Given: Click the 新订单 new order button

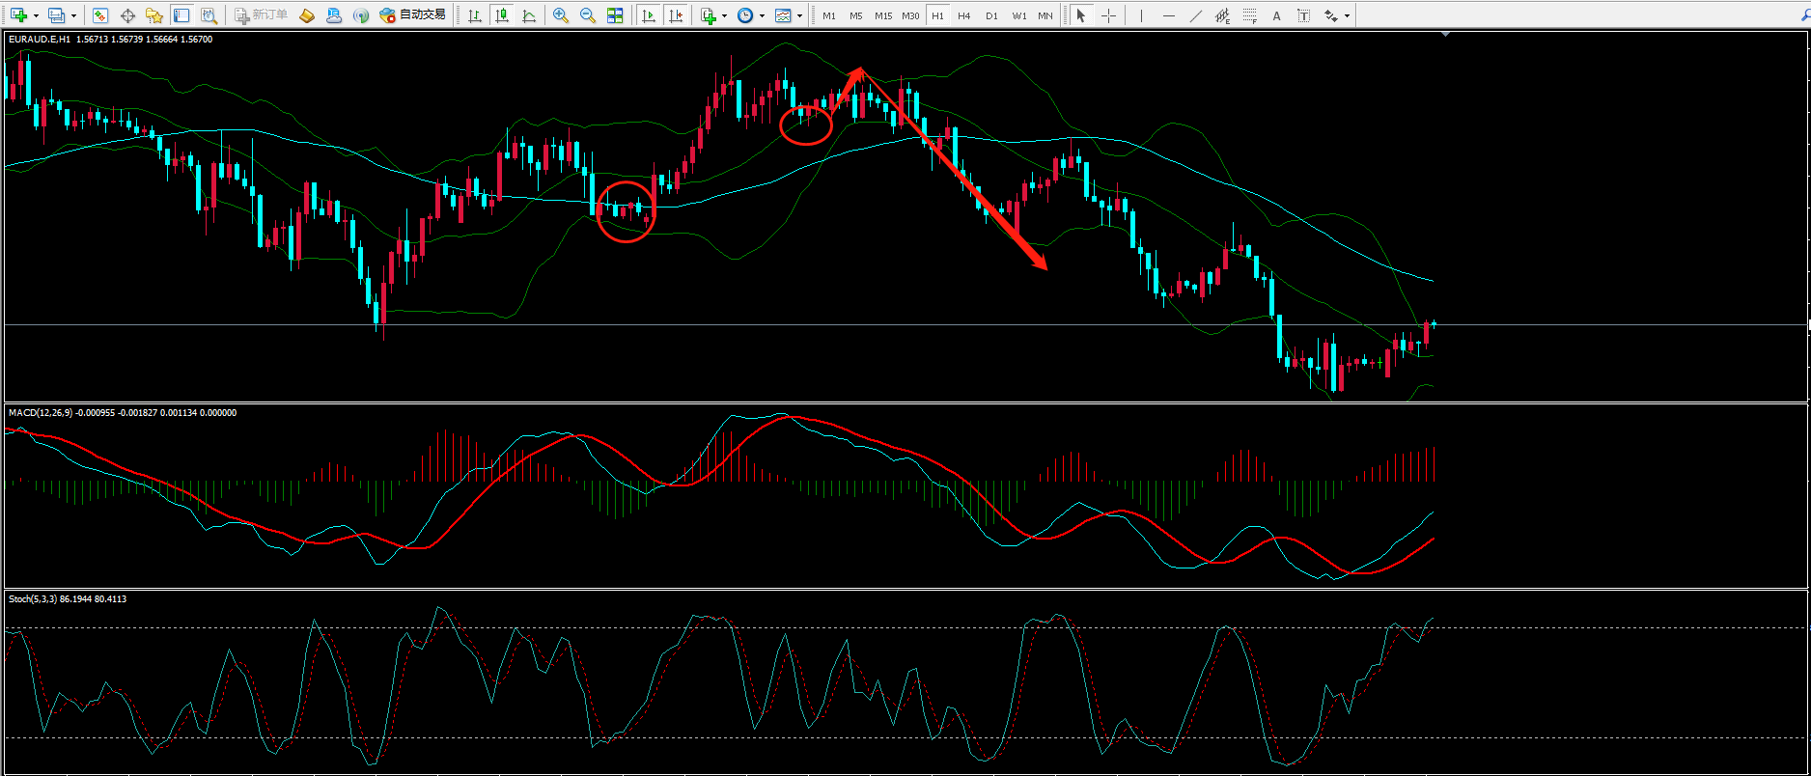Looking at the screenshot, I should click(x=262, y=15).
